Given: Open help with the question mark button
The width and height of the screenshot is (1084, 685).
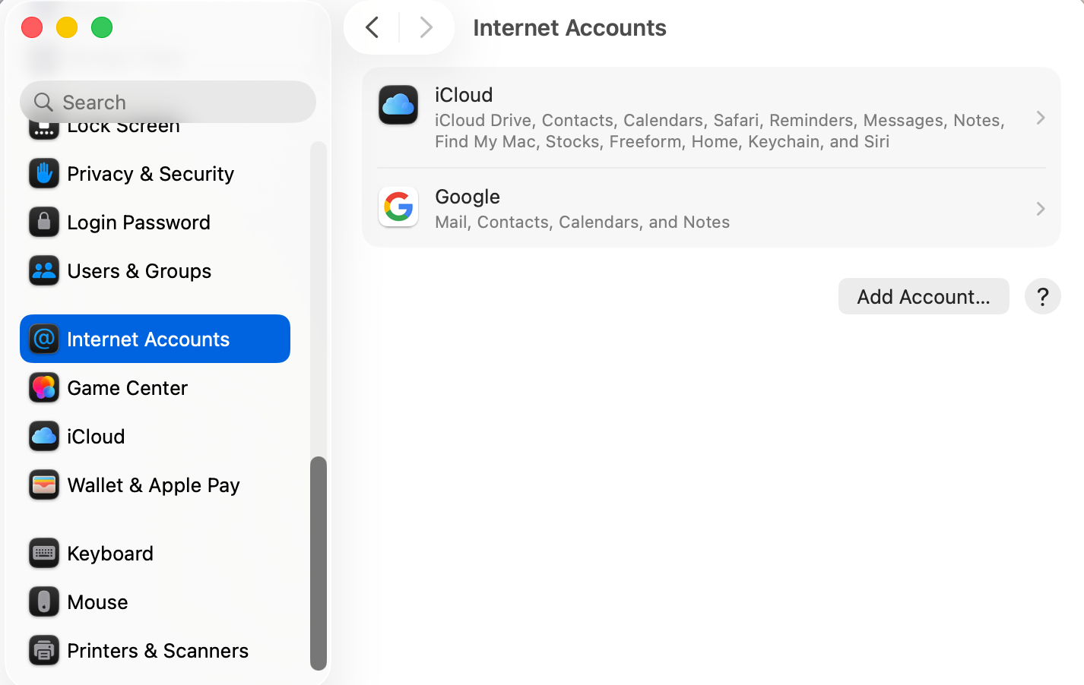Looking at the screenshot, I should coord(1042,296).
